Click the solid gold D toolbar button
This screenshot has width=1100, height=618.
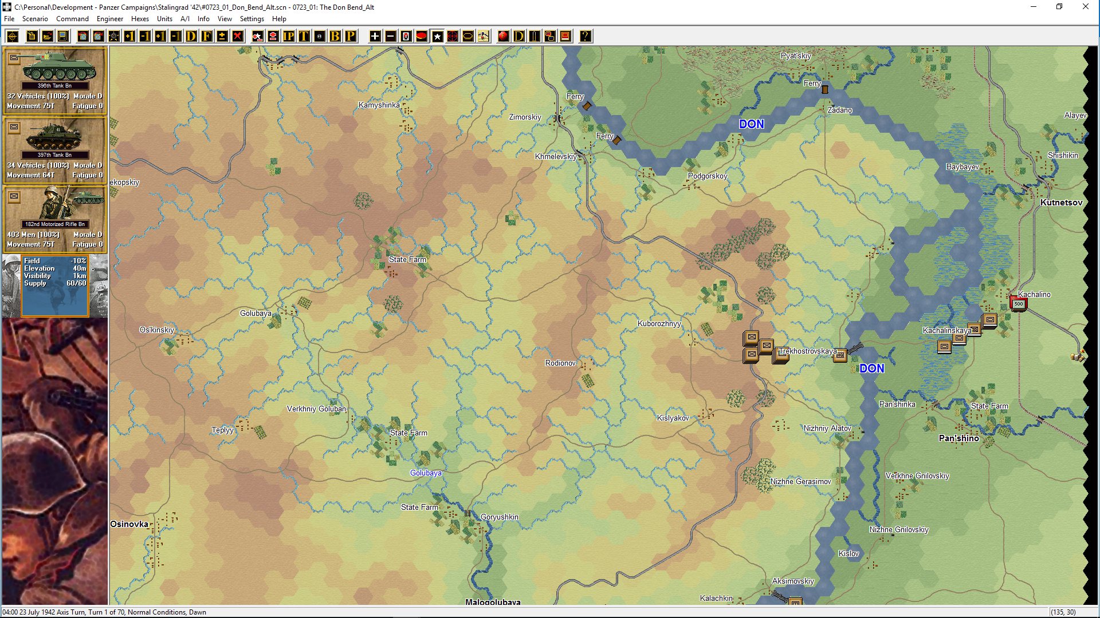pyautogui.click(x=191, y=37)
